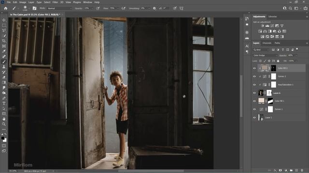Select the Frame tool
Image resolution: width=309 pixels, height=173 pixels.
(4, 46)
